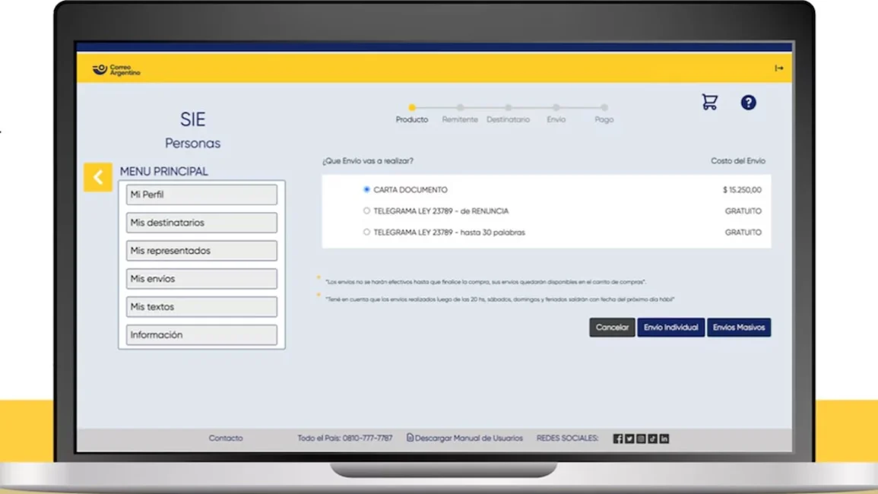Open the TikTok social icon
This screenshot has width=878, height=494.
pos(652,439)
